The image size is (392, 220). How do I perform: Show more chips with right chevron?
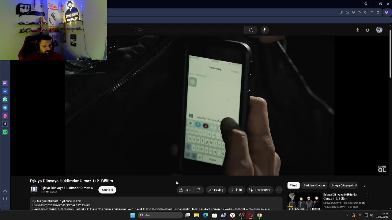364,185
